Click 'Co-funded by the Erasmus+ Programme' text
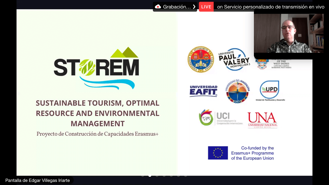329x185 pixels. click(x=253, y=153)
